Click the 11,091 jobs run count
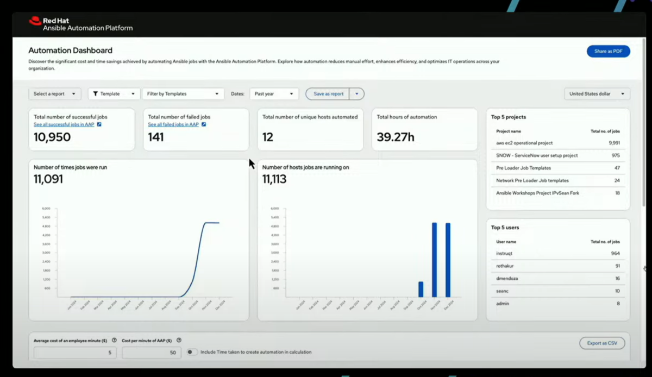The height and width of the screenshot is (377, 652). coord(48,179)
